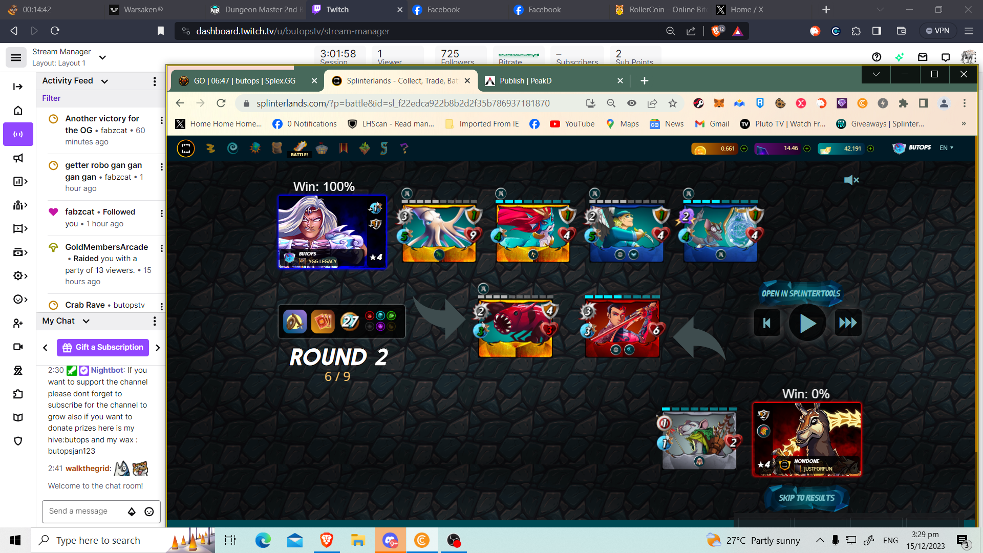The image size is (983, 553).
Task: Open options for GoldMembersArcade raid event
Action: (x=162, y=248)
